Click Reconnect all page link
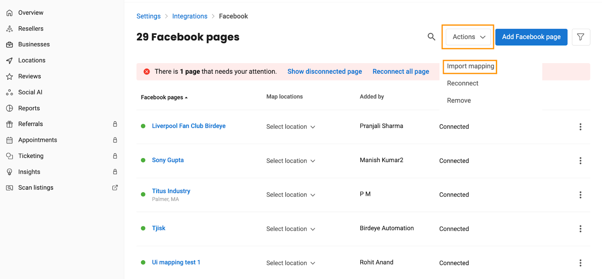Screen dimensions: 602x279 [x=401, y=71]
